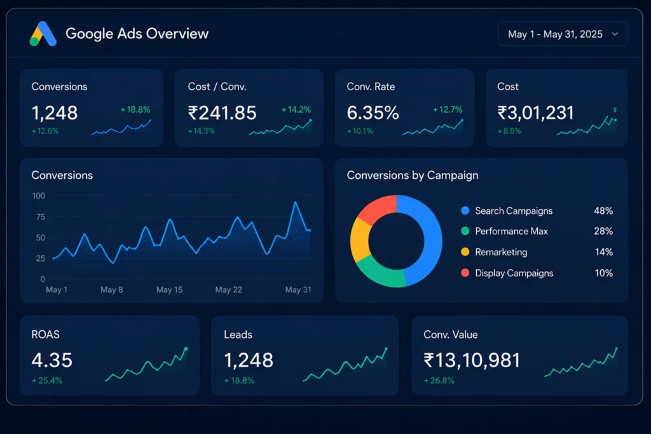This screenshot has height=434, width=651.
Task: Click the Google Ads logo icon
Action: [x=43, y=34]
